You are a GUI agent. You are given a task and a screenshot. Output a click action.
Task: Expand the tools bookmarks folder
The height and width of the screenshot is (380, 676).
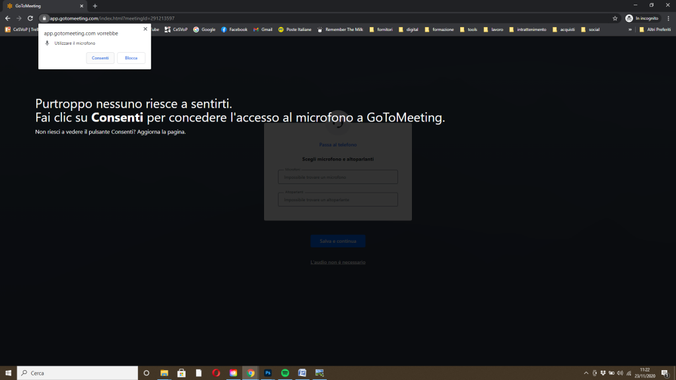pos(468,29)
